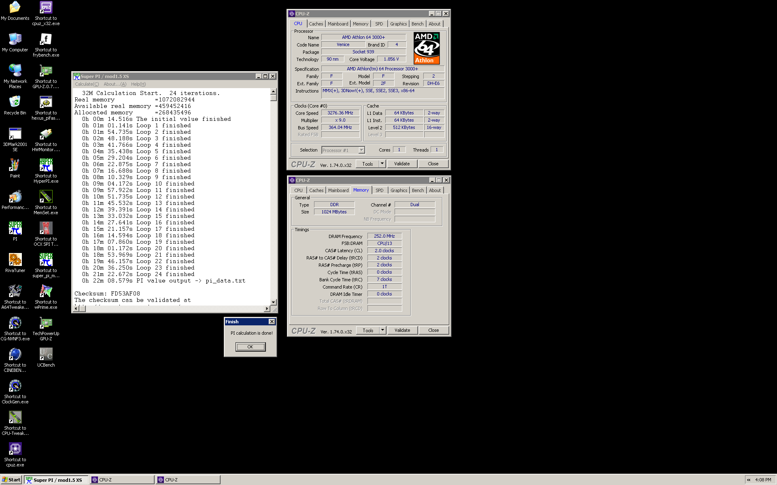Launch the A64Tweaker shortcut icon
Image resolution: width=777 pixels, height=485 pixels.
click(15, 297)
